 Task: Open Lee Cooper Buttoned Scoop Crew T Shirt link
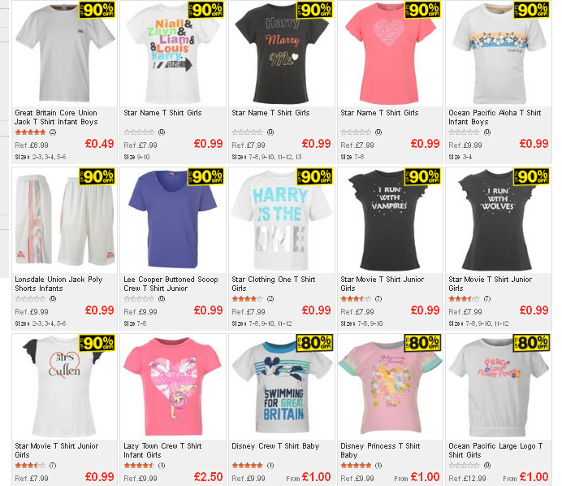[171, 284]
